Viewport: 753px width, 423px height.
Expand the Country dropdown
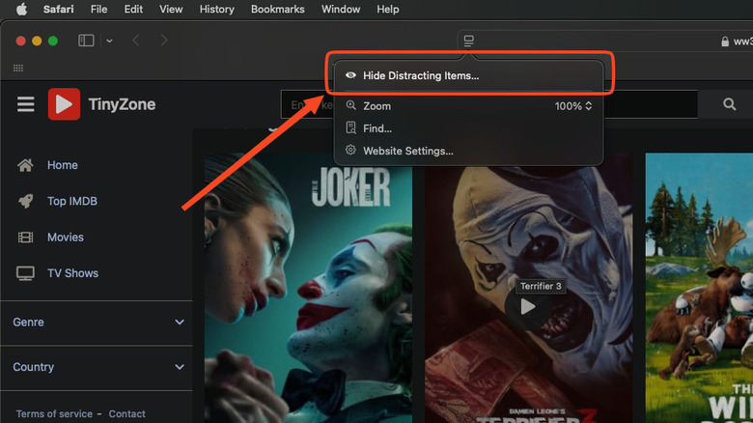pyautogui.click(x=97, y=367)
